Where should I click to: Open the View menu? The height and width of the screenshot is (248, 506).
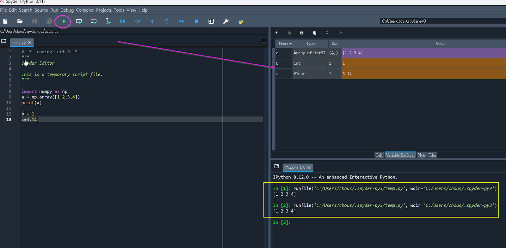click(131, 10)
